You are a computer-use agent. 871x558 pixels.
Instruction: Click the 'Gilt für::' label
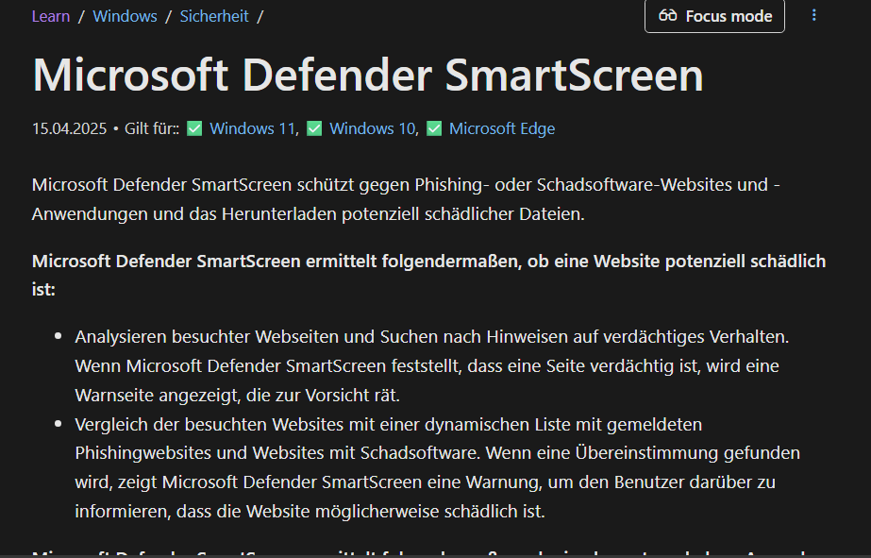point(152,128)
